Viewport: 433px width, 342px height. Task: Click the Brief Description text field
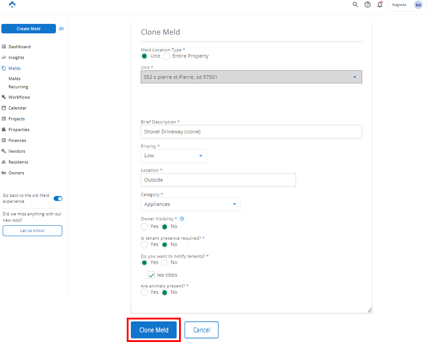tap(251, 132)
